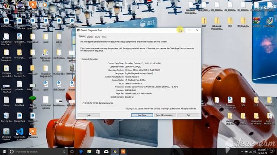The width and height of the screenshot is (277, 155).
Task: Open the WinRAR desktop icon
Action: tap(256, 22)
